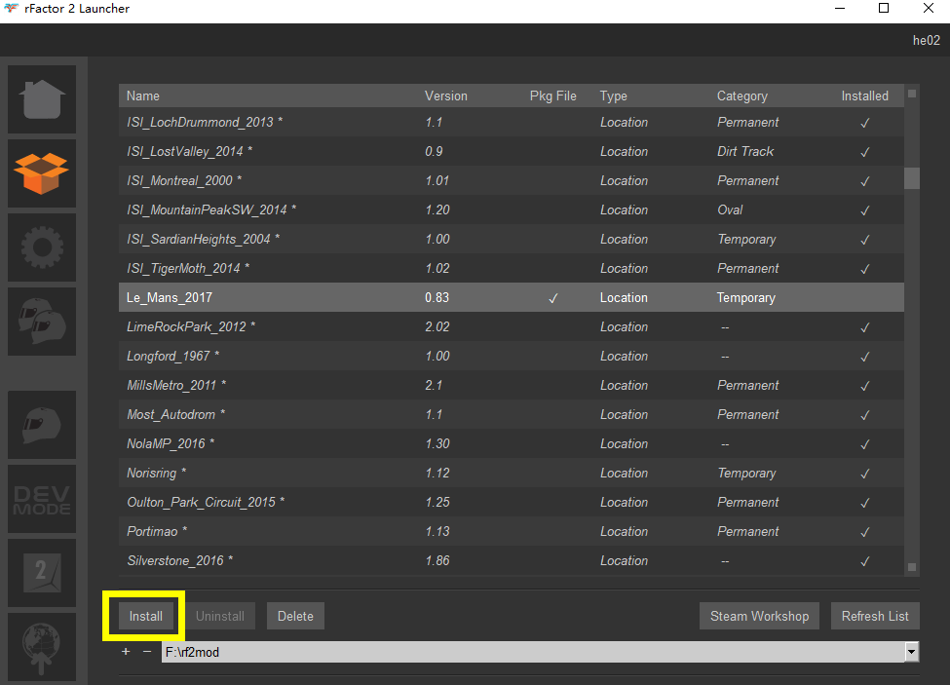This screenshot has width=950, height=685.
Task: Click version 1.30 of NolaMP_2016
Action: click(x=437, y=443)
